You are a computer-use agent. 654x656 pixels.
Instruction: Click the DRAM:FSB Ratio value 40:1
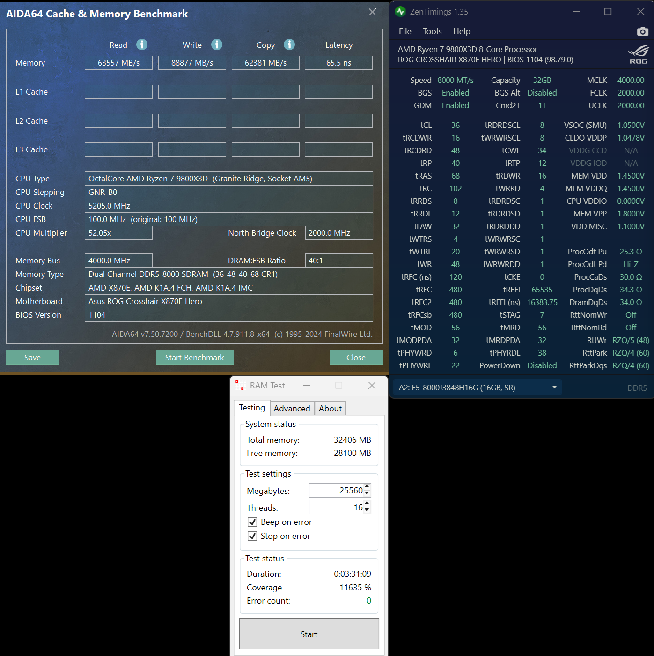[339, 261]
